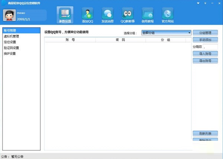Select 定位设置 in the sidebar
Viewport: 223px width, 159px height.
(22, 42)
